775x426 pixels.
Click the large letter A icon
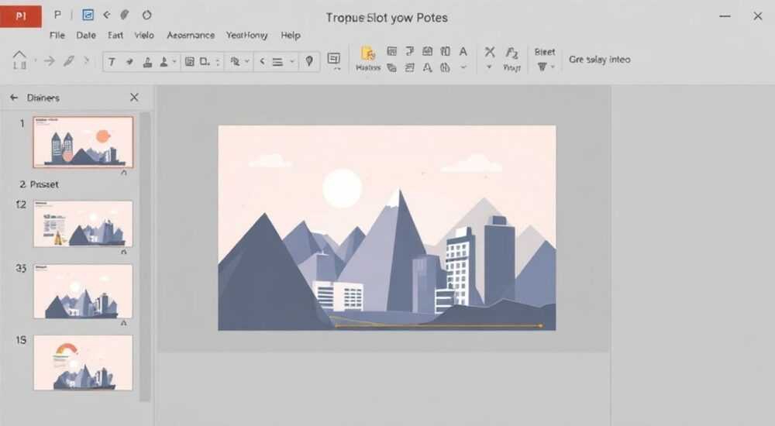(x=463, y=51)
